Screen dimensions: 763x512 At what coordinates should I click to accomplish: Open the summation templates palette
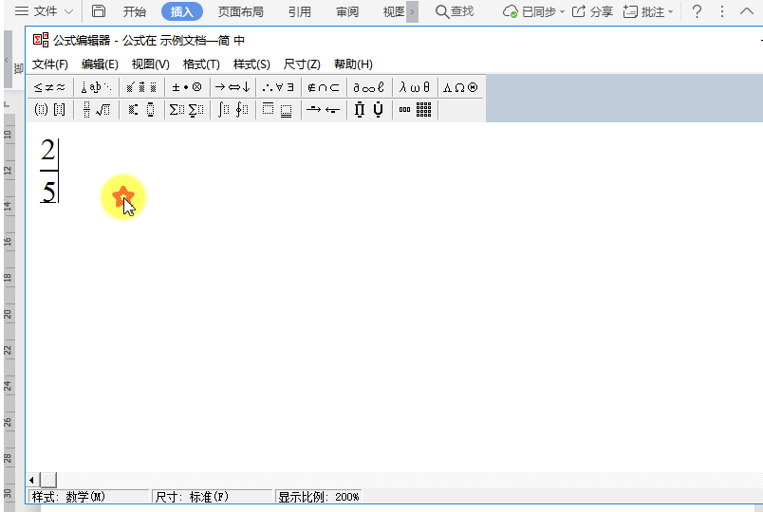point(187,110)
